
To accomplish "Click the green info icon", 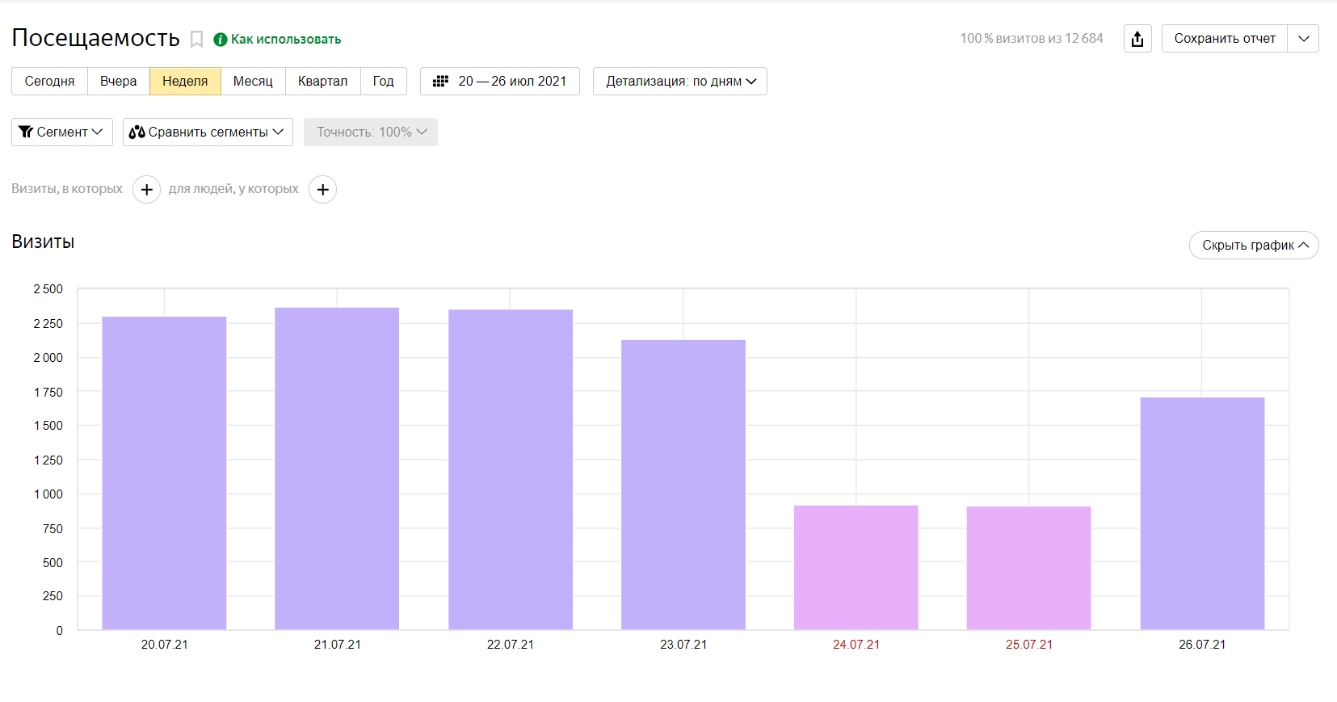I will coord(220,40).
